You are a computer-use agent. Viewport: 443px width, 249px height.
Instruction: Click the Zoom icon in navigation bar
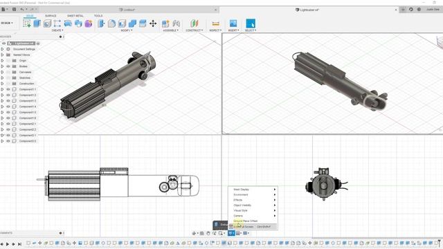(x=215, y=233)
